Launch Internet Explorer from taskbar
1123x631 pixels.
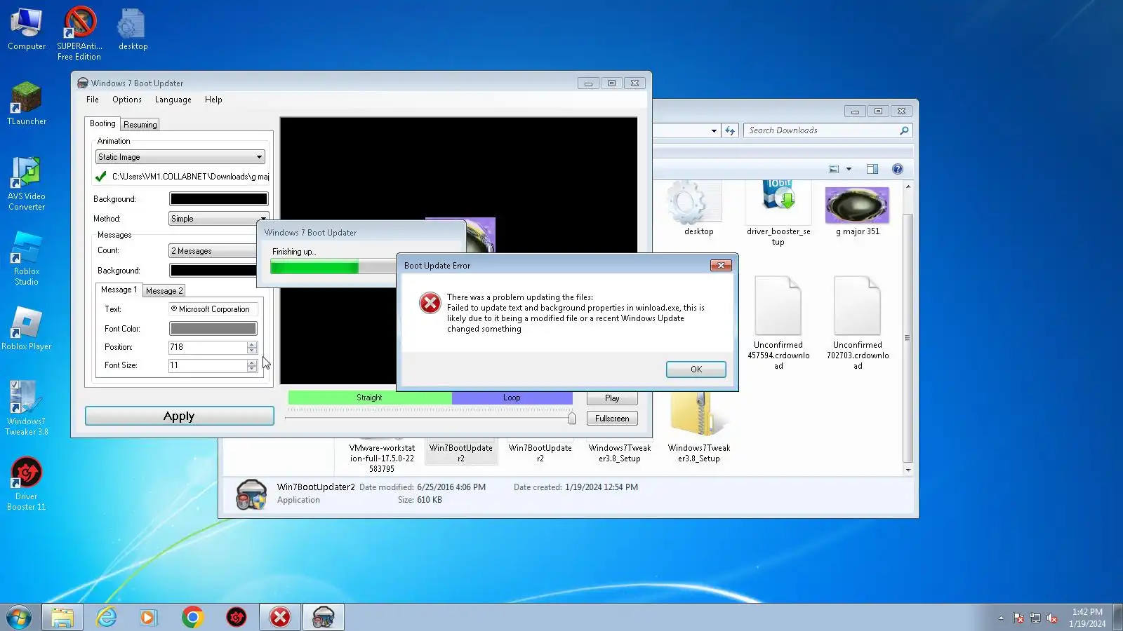(106, 617)
